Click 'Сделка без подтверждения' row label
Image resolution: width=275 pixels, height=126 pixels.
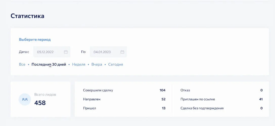[x=202, y=108]
